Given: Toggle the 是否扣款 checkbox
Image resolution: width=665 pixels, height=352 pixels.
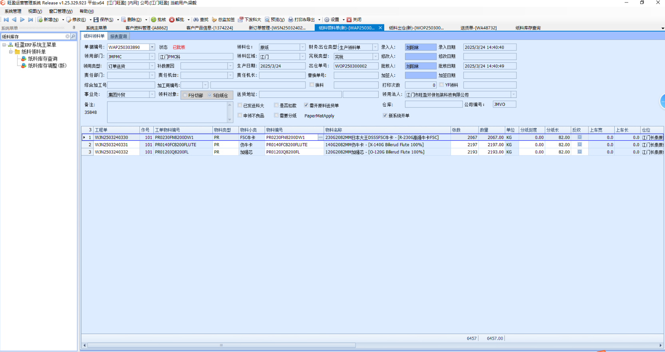Looking at the screenshot, I should click(276, 105).
